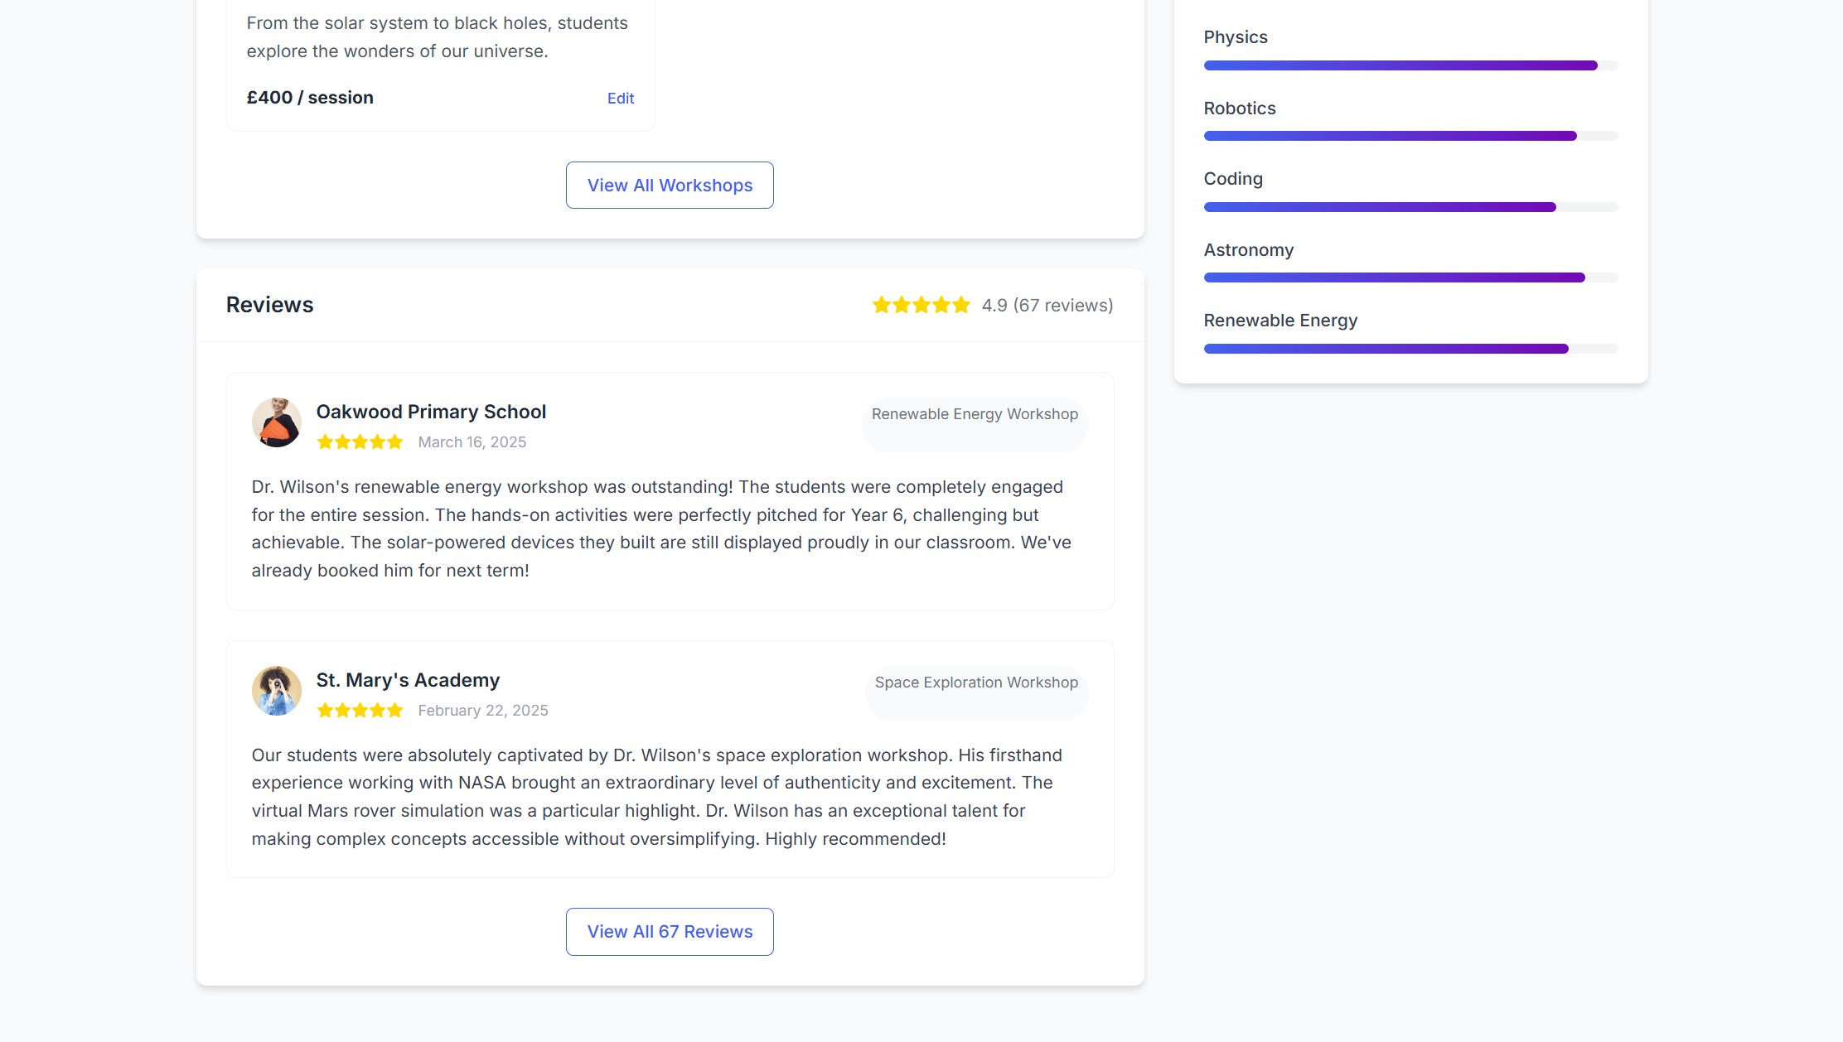Click the overall 4.9 star rating icons
The width and height of the screenshot is (1843, 1042).
click(921, 305)
